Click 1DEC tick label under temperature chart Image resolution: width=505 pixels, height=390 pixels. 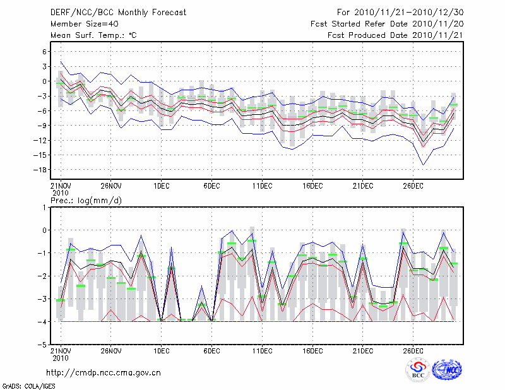click(161, 186)
